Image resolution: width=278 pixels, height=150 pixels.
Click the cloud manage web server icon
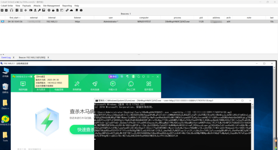[x=71, y=10]
